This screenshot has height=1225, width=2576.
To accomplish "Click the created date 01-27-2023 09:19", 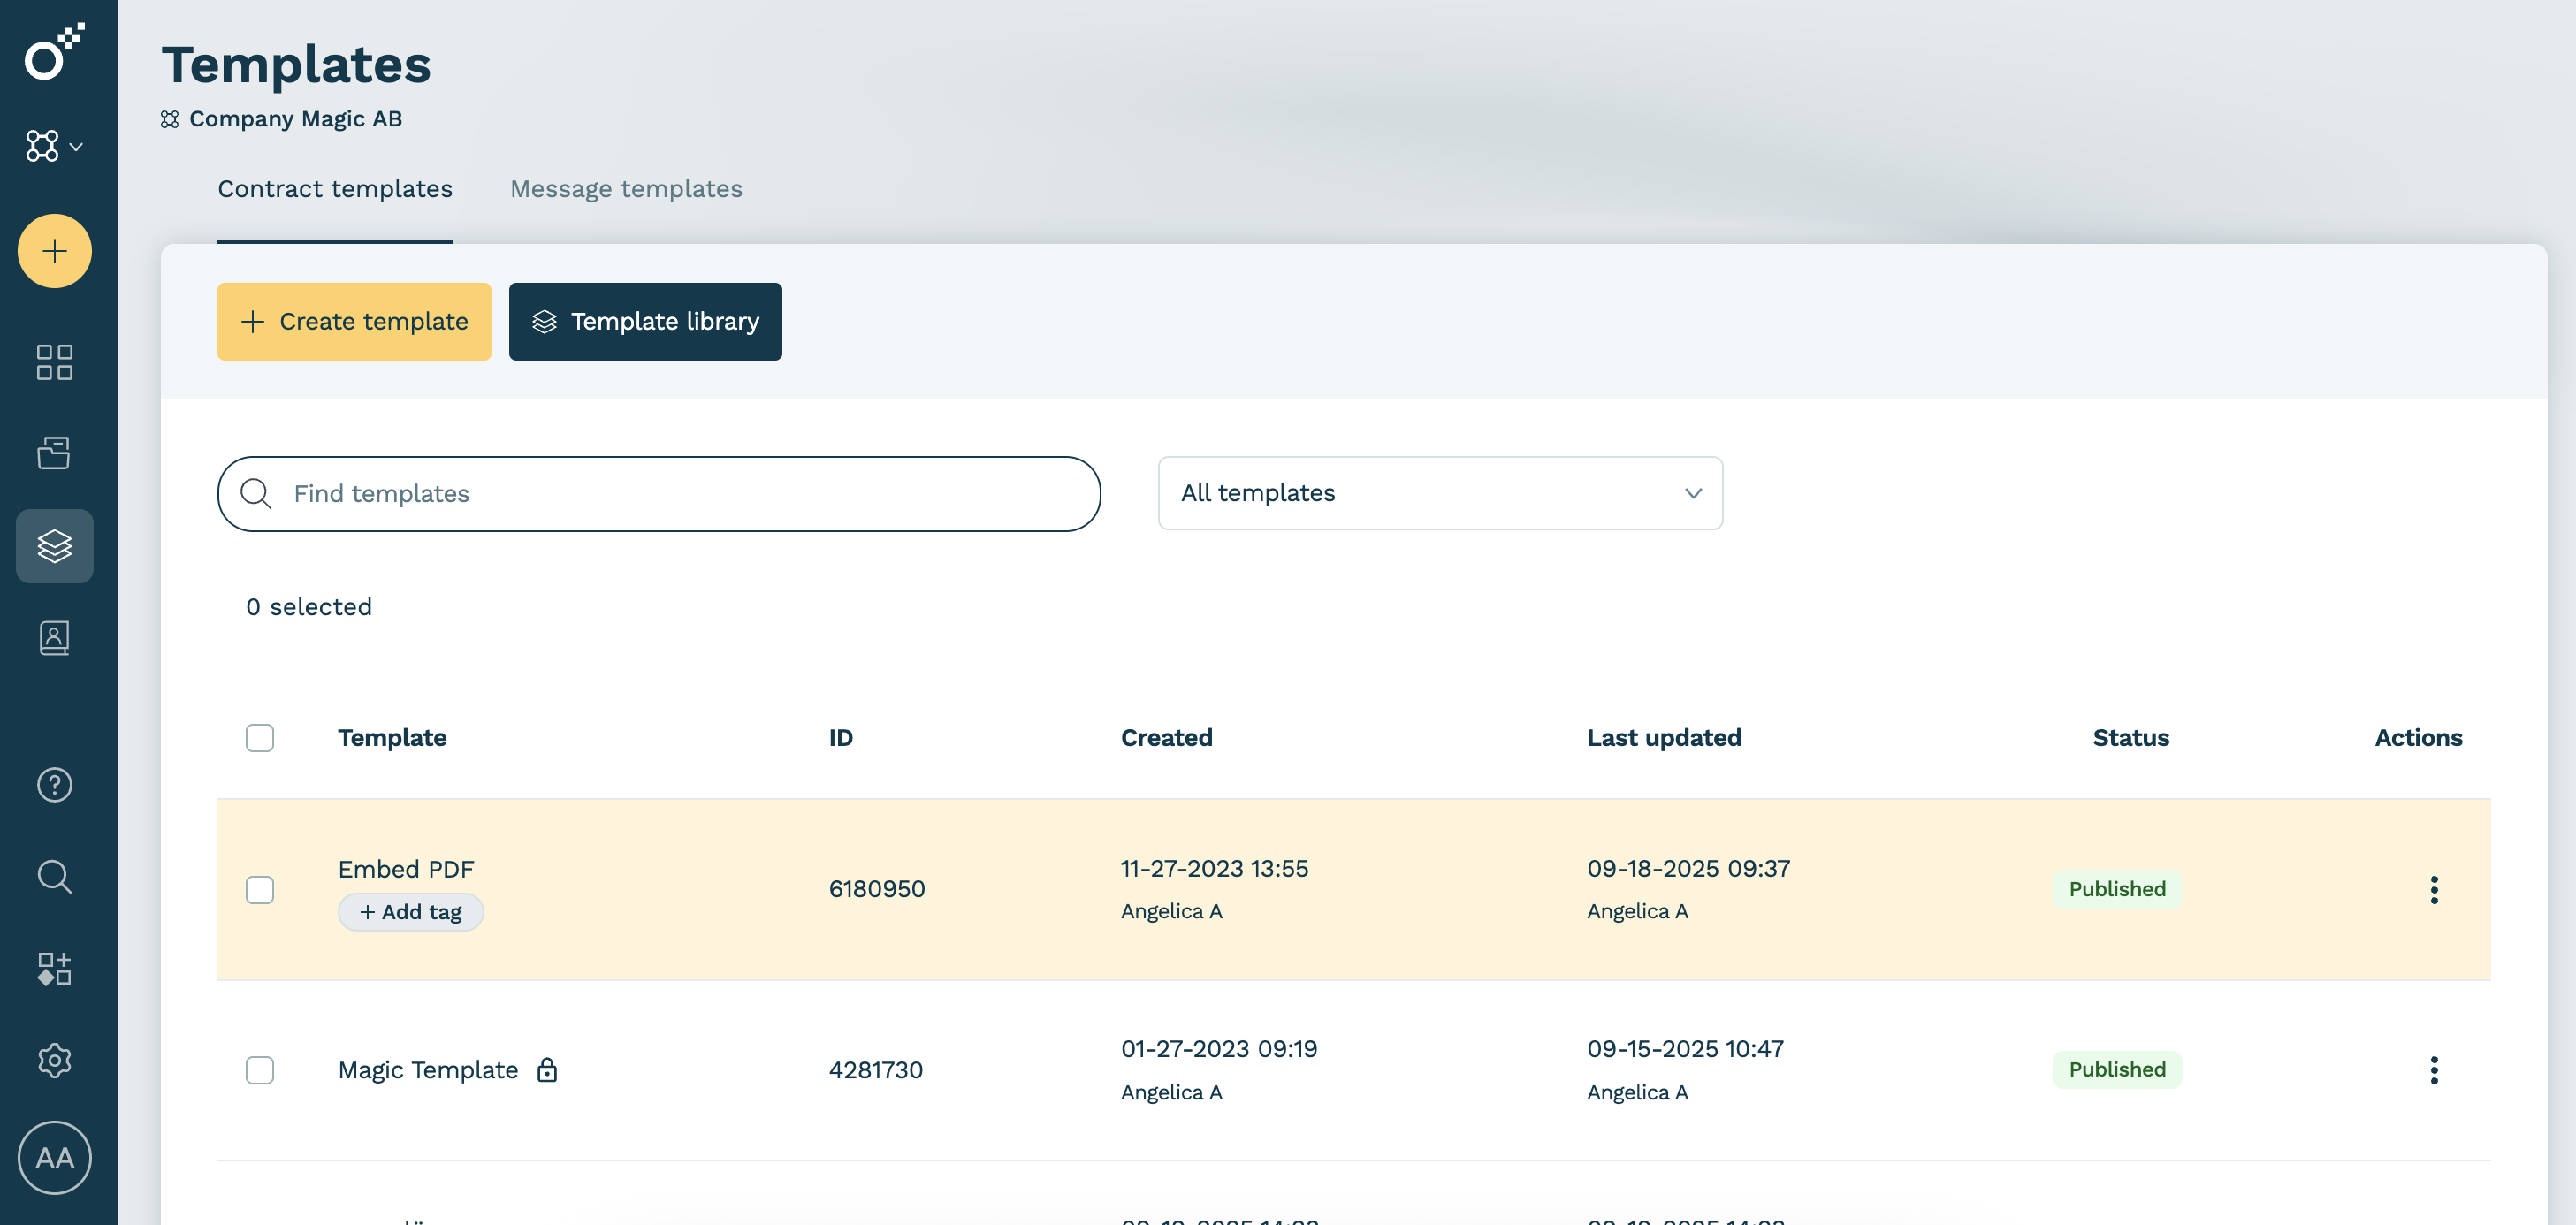I will point(1219,1049).
